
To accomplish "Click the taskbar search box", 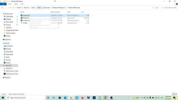I will point(25,98).
